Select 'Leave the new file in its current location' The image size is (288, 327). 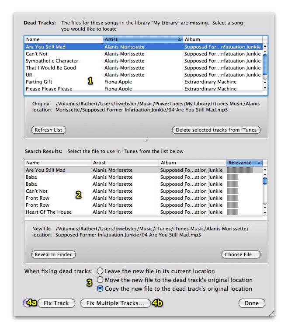[101, 271]
